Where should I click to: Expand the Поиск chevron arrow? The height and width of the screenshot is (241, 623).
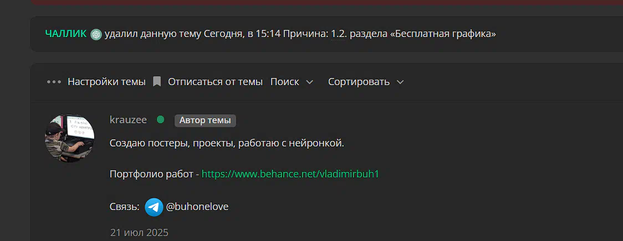coord(309,82)
